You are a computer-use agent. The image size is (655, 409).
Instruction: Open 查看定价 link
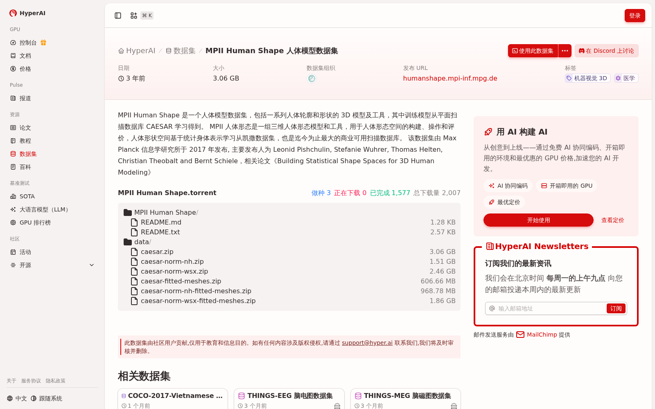pyautogui.click(x=612, y=220)
